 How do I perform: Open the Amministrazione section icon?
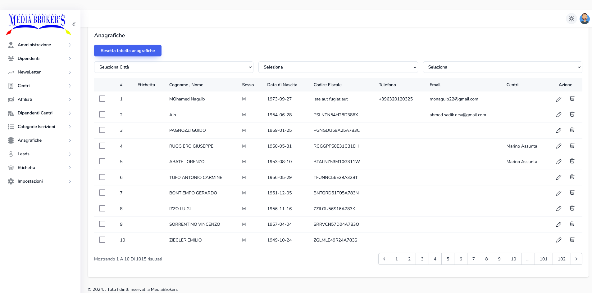[x=11, y=45]
